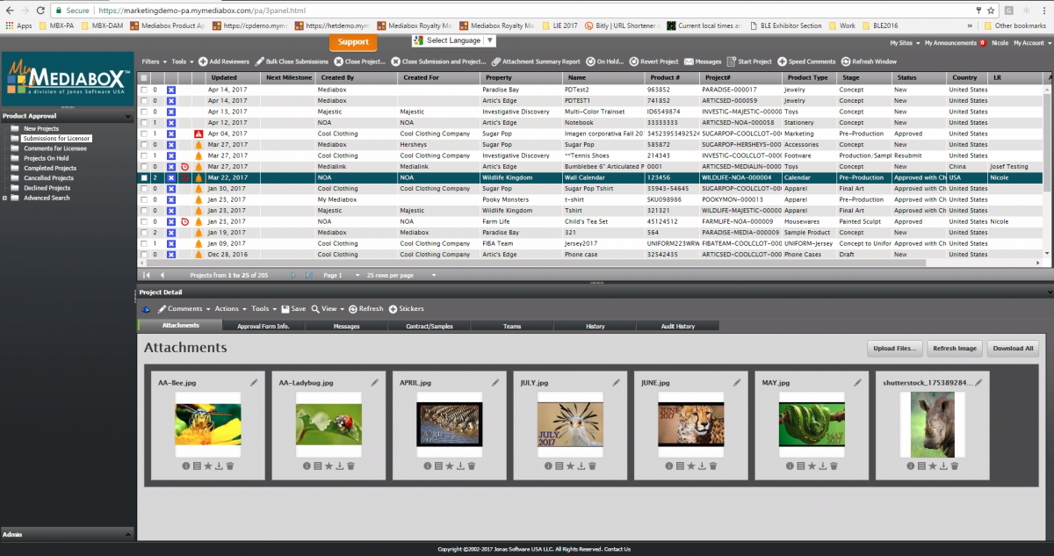Click list details icon under JUNE.jpg
The height and width of the screenshot is (556, 1054).
pyautogui.click(x=680, y=466)
